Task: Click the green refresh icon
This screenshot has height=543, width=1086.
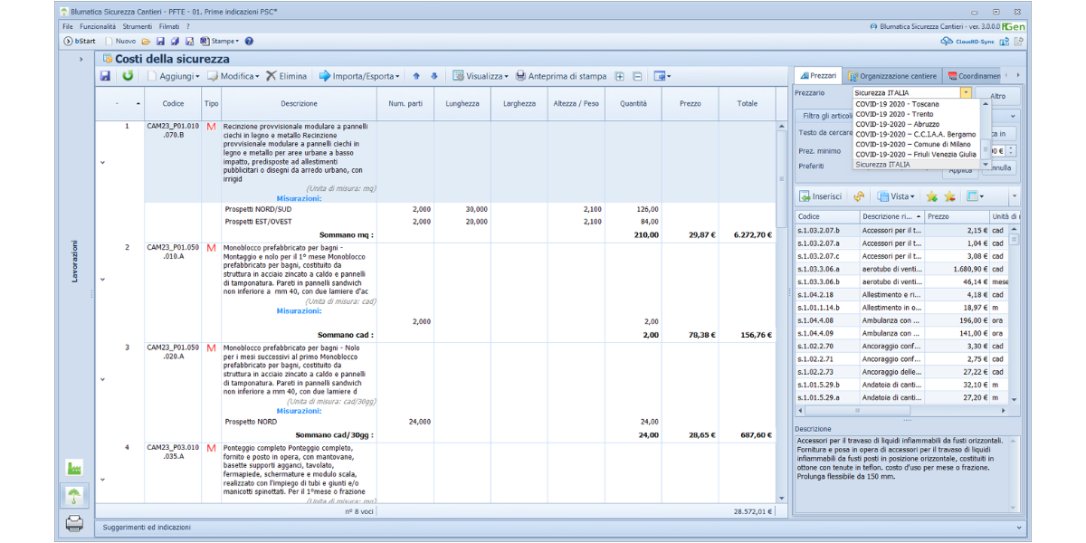Action: pyautogui.click(x=128, y=76)
